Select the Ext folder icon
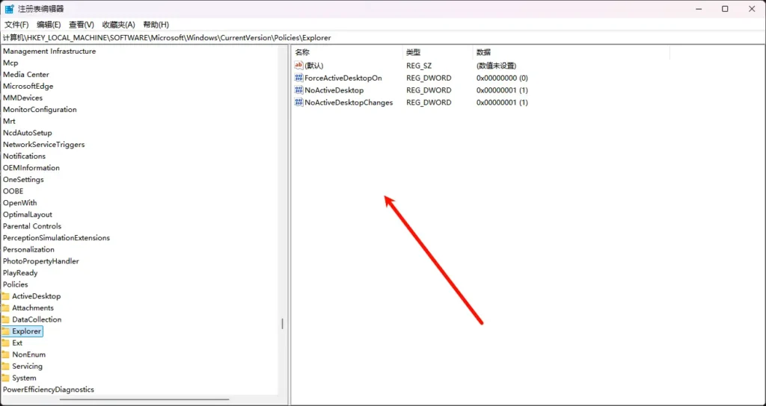The height and width of the screenshot is (406, 766). 5,343
